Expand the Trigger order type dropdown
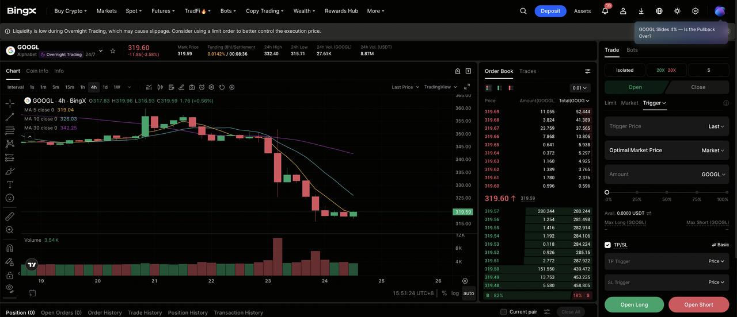Viewport: 737px width, 317px height. coord(654,103)
